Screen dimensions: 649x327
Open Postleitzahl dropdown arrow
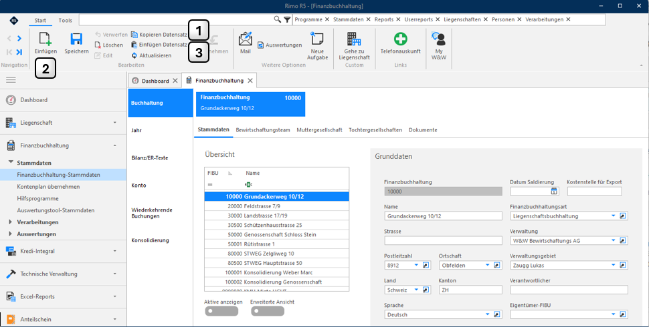pos(416,265)
